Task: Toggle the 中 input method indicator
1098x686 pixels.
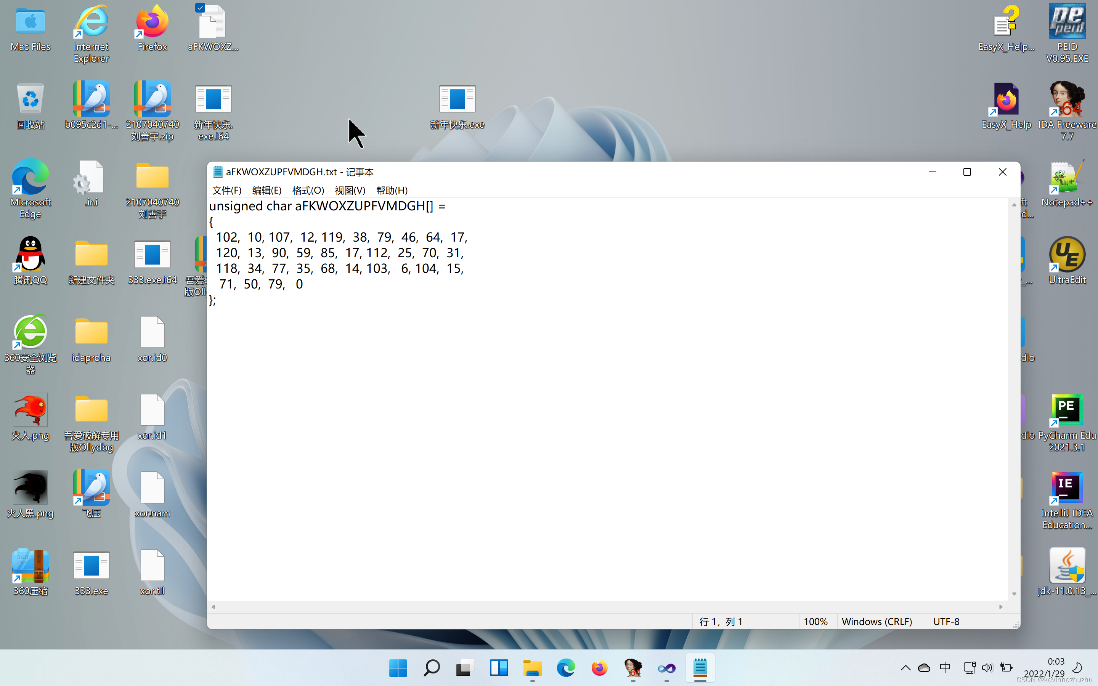Action: click(945, 667)
